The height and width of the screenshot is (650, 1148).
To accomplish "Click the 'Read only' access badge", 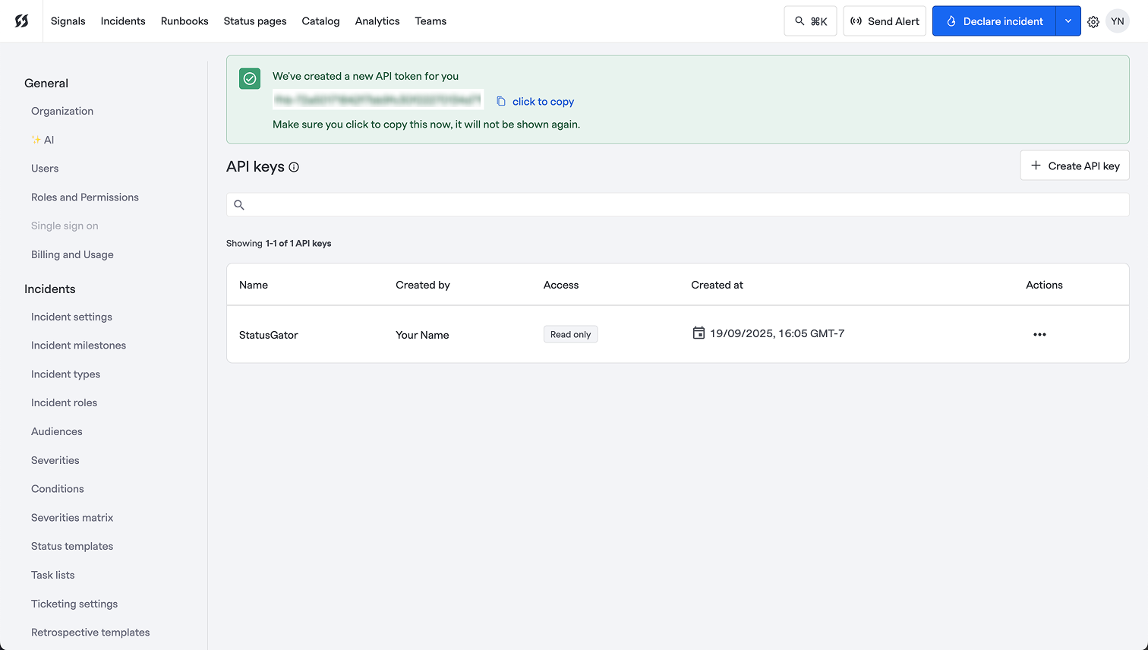I will point(570,334).
